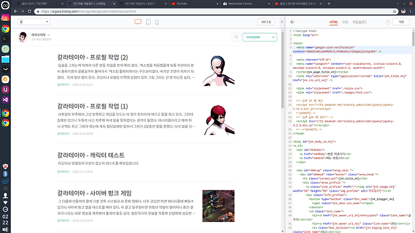Open Visual Studio from the dock
Image resolution: width=415 pixels, height=233 pixels.
[x=5, y=100]
